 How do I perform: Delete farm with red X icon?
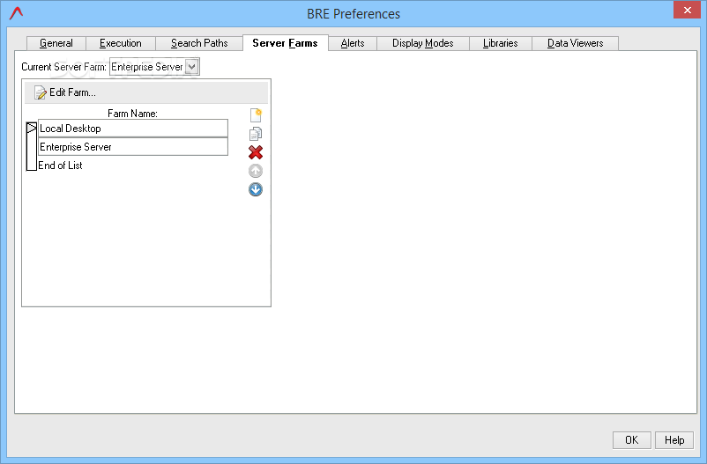point(256,152)
